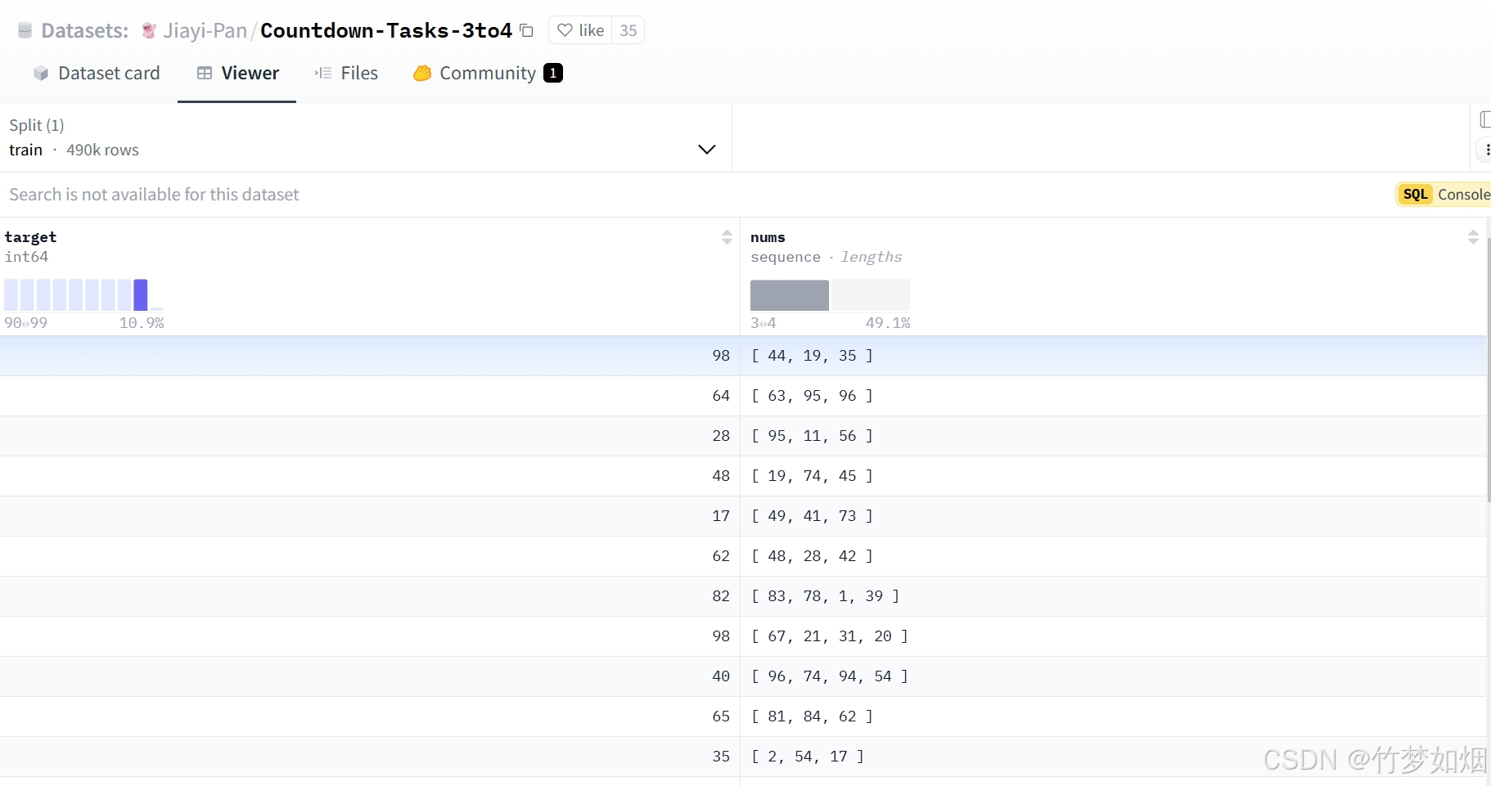Open the SQL Console
This screenshot has height=786, width=1491.
1444,194
